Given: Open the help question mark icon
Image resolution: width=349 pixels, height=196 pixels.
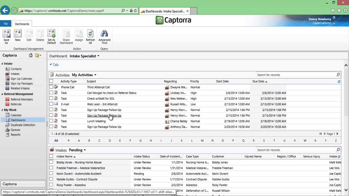Looking at the screenshot, I should pos(334,18).
